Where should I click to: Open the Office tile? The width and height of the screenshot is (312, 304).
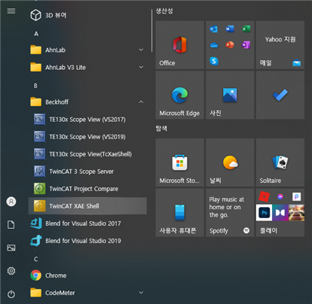[x=179, y=45]
